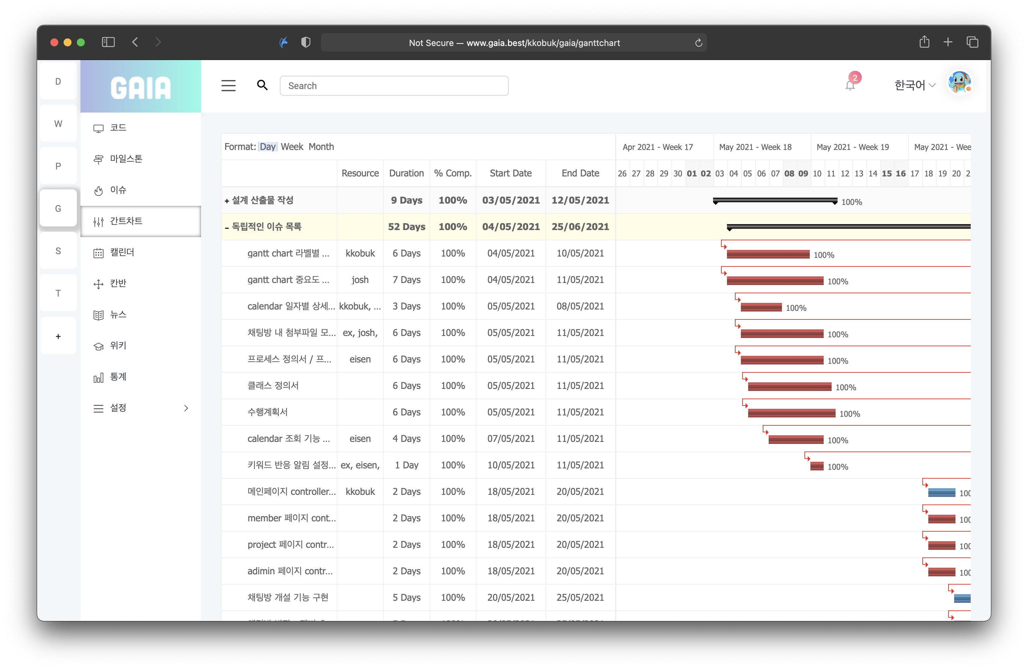Open the 칸반 (Kanban) sidebar item

click(118, 283)
